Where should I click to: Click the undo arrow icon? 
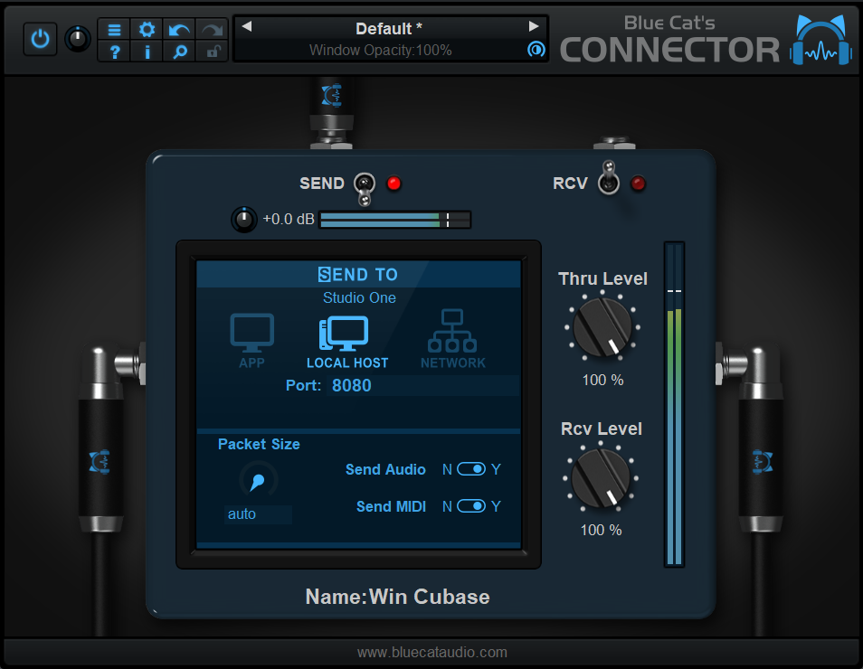click(179, 30)
